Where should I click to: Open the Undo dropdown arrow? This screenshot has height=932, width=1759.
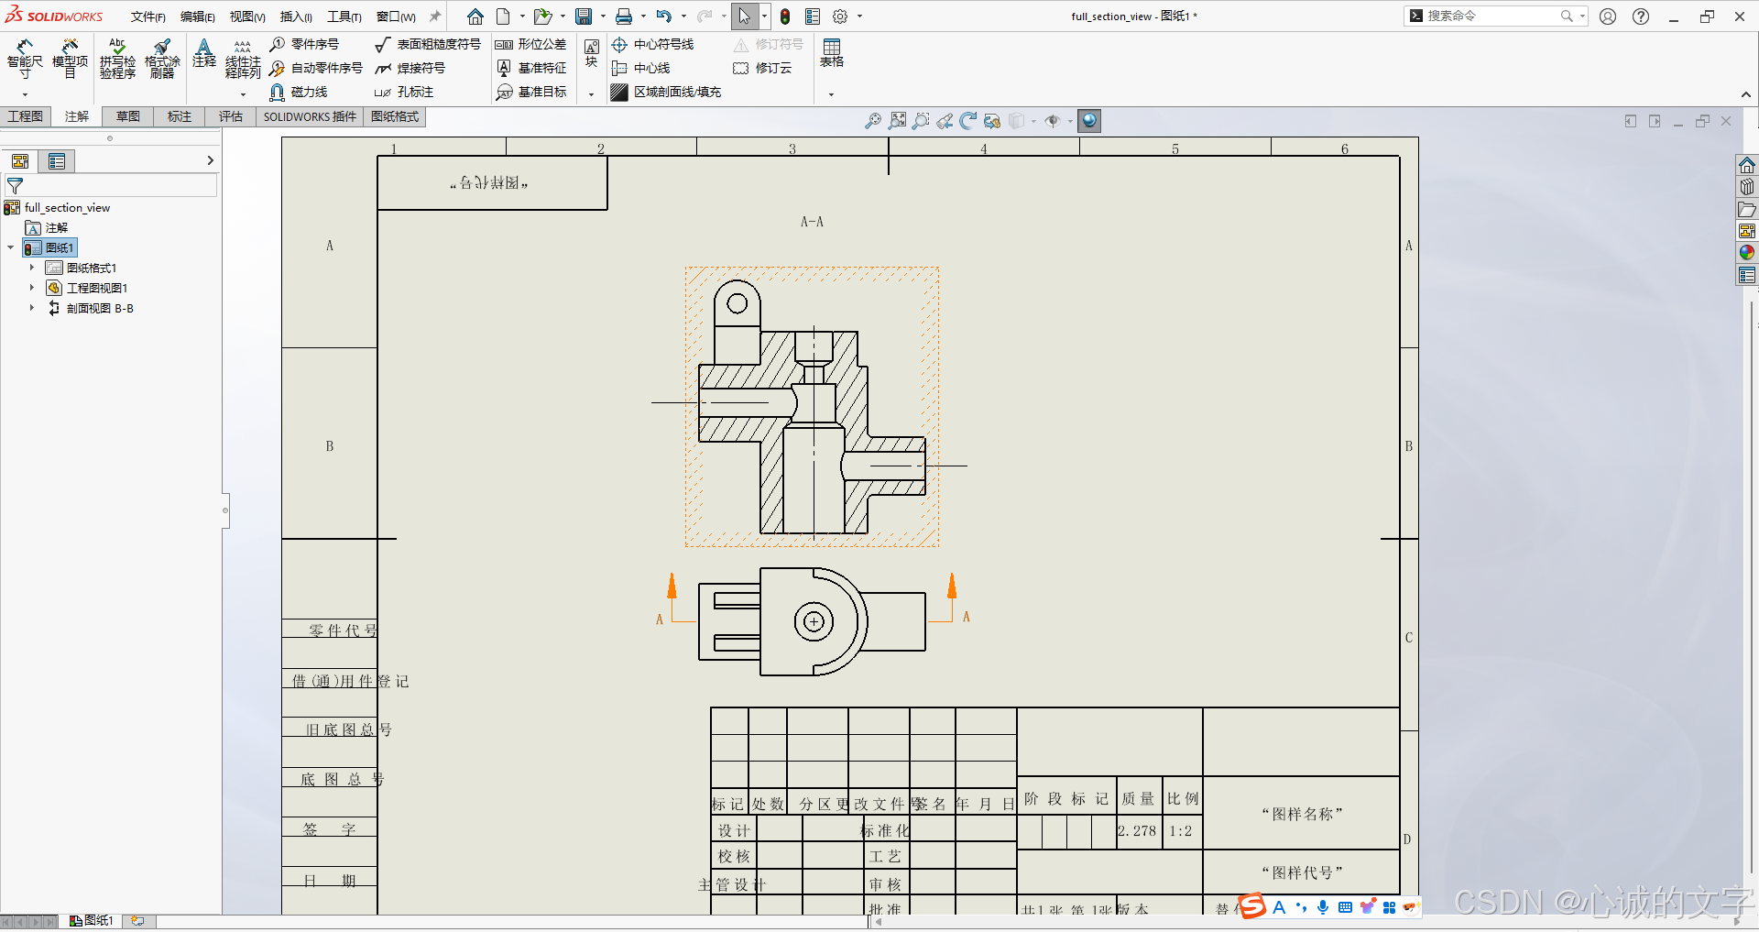pyautogui.click(x=683, y=16)
